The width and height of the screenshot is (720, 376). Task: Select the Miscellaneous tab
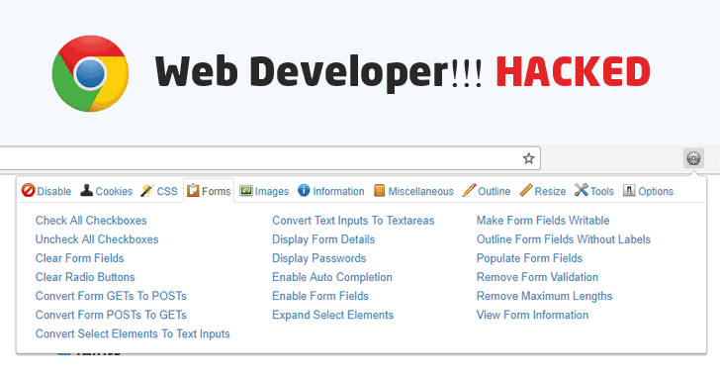(413, 191)
